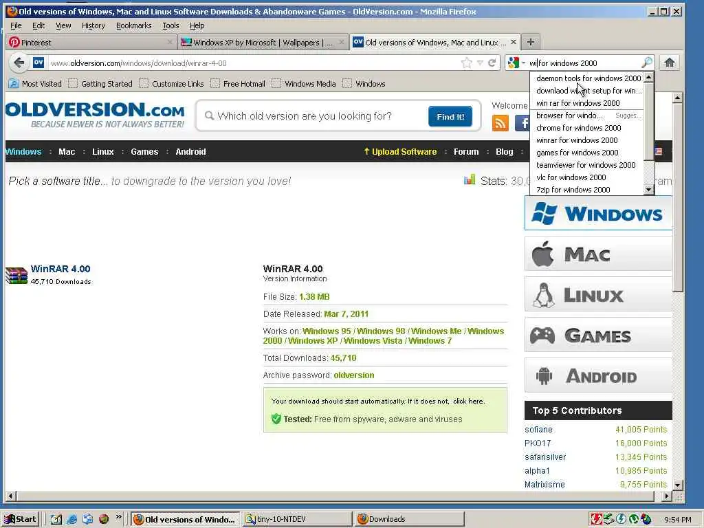Switch to the Pinterest tab
The width and height of the screenshot is (704, 528).
[91, 42]
